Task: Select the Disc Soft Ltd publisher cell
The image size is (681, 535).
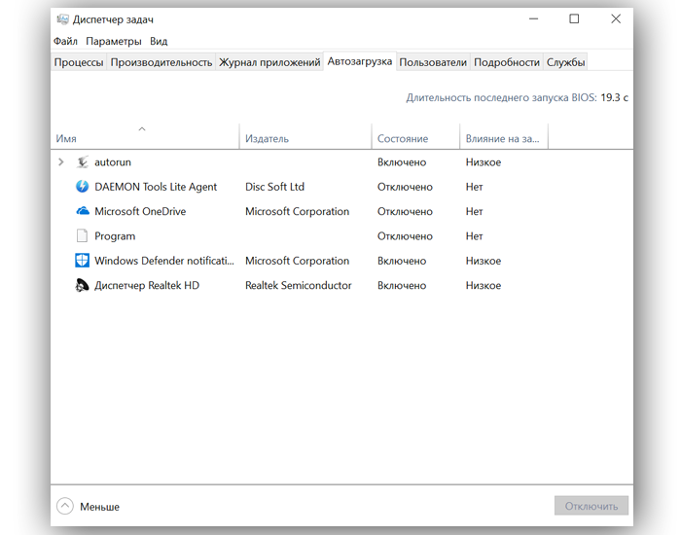Action: click(274, 187)
